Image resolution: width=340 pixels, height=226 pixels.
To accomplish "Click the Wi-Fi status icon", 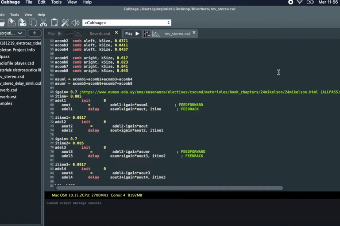I will click(300, 2).
